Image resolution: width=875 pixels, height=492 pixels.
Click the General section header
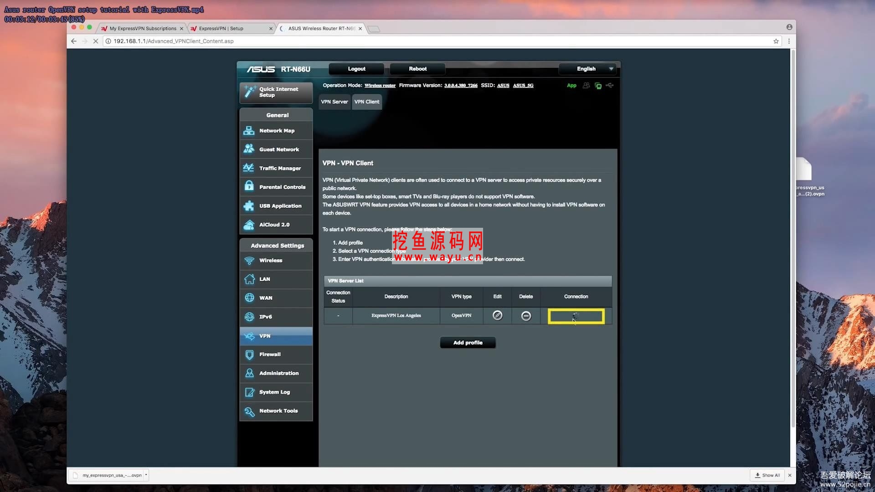[276, 115]
